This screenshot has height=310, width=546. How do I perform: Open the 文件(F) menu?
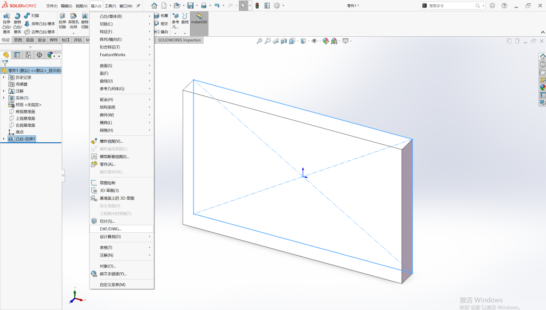click(x=52, y=6)
